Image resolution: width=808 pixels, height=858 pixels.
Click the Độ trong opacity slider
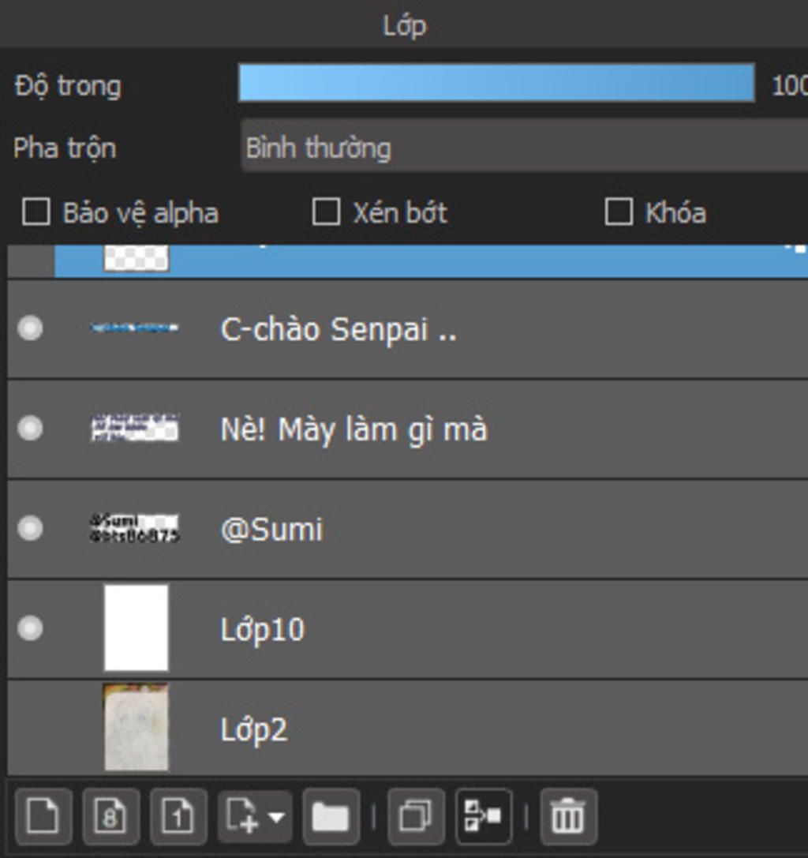click(x=496, y=84)
